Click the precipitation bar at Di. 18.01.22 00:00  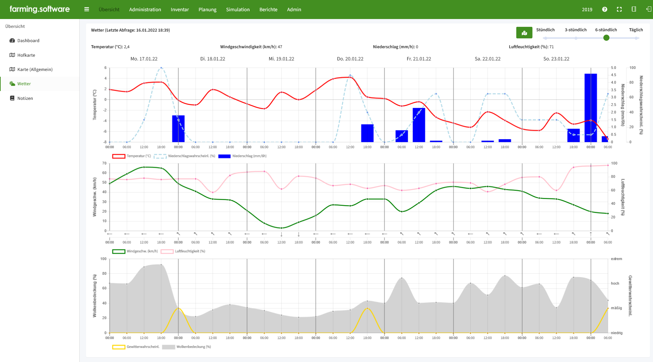(x=178, y=129)
